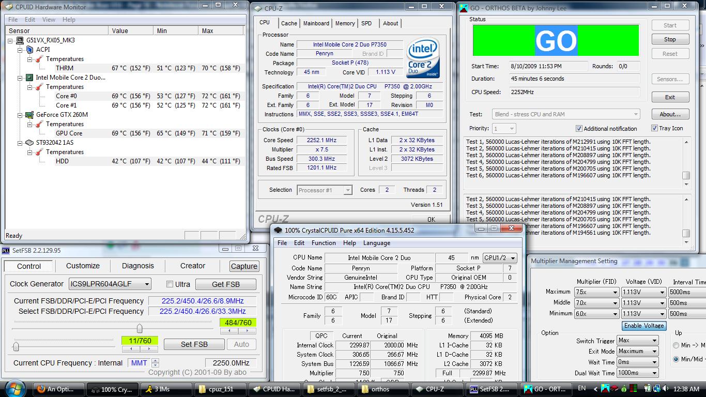Switch to Firefox 'An Opti...' taskbar button
The image size is (706, 397).
tap(58, 389)
